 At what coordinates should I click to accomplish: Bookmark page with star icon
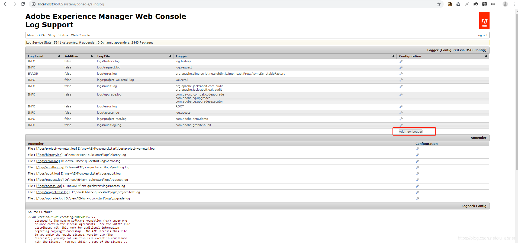439,4
